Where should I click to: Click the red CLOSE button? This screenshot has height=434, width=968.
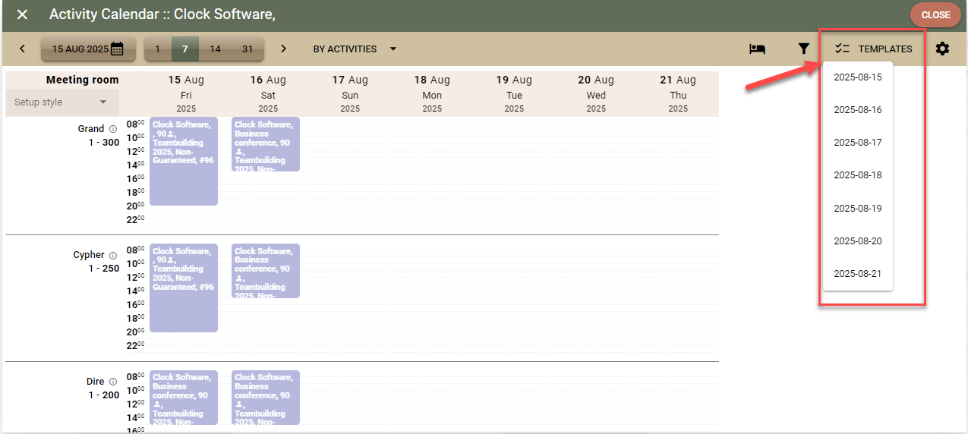pos(935,15)
